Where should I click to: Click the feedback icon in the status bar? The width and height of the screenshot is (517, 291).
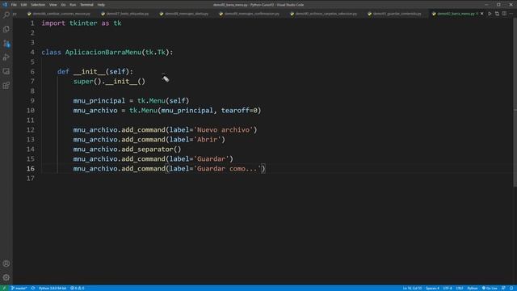click(503, 288)
